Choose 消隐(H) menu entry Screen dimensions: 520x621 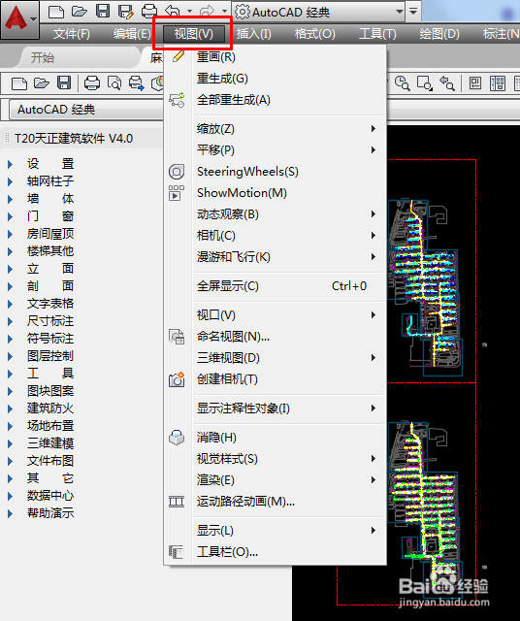276,438
